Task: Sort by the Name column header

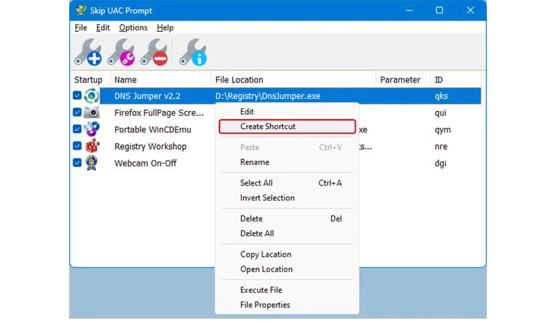Action: coord(160,80)
